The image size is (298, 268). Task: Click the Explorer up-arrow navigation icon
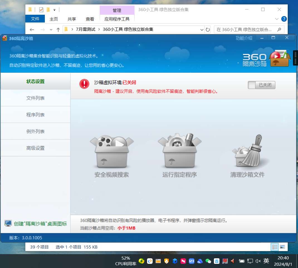[58, 30]
